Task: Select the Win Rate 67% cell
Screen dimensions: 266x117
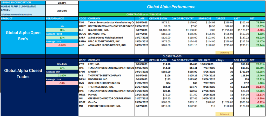Action: (62, 68)
